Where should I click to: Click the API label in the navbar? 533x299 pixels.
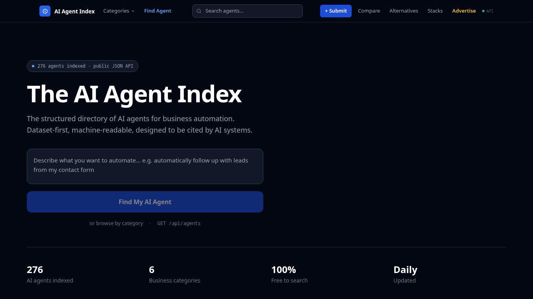[490, 11]
